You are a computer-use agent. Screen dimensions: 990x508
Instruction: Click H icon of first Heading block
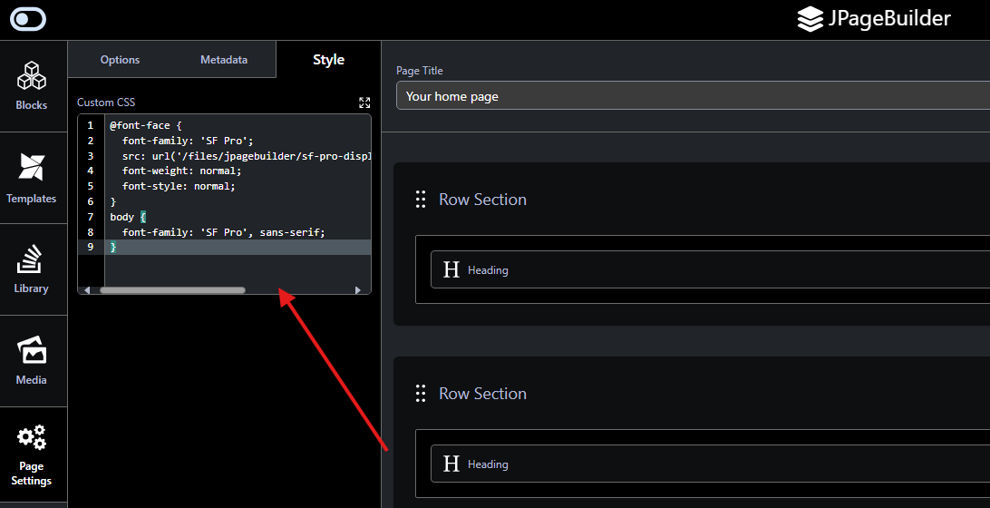451,269
